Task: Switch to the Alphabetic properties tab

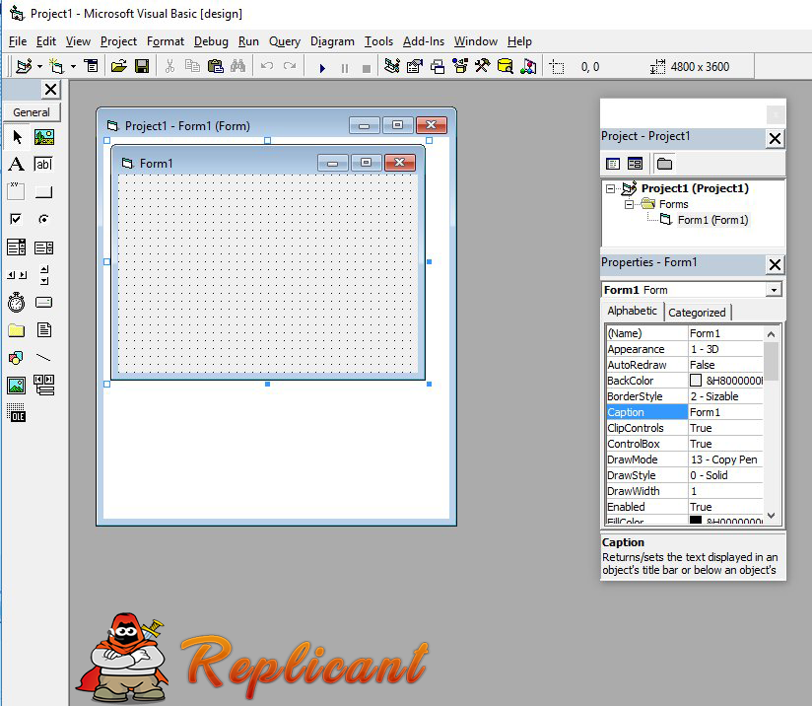Action: click(632, 311)
